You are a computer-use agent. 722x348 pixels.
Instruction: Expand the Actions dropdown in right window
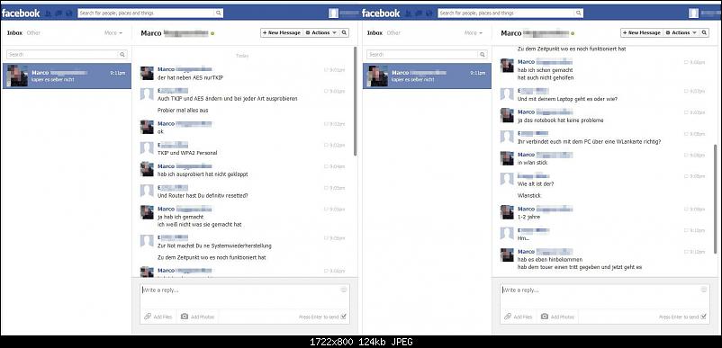click(x=681, y=32)
